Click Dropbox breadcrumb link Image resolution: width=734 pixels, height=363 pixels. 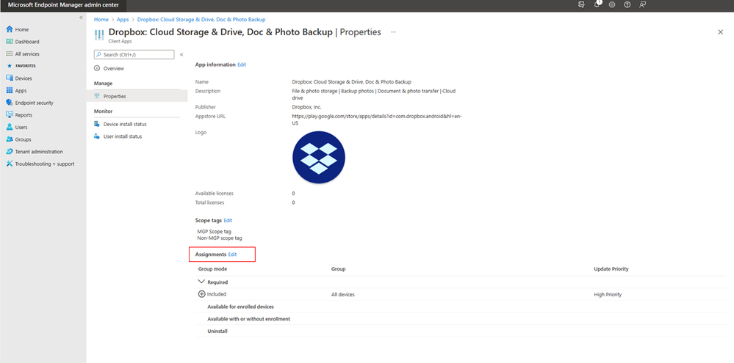pyautogui.click(x=201, y=20)
